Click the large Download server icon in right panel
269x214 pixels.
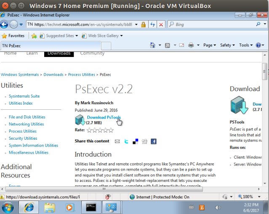239,105
